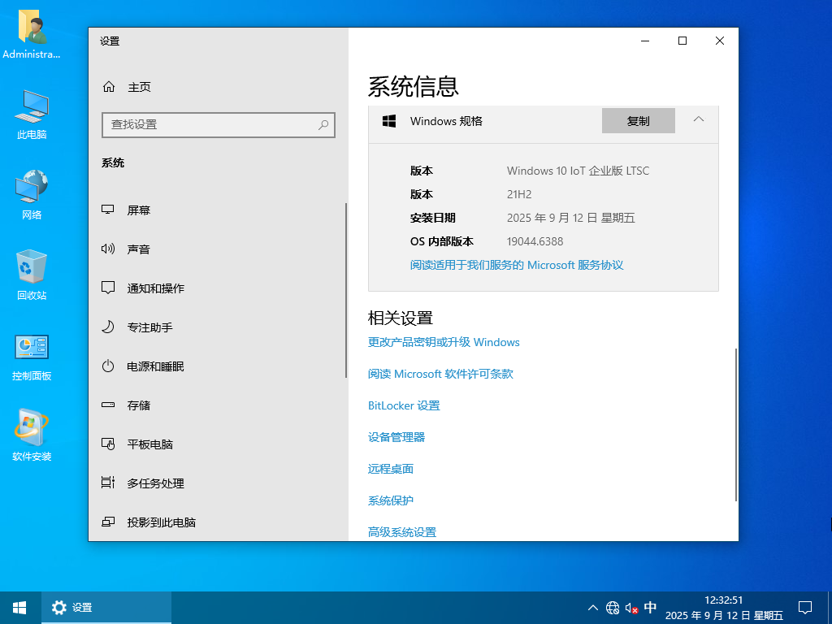Open the action center notification icon

click(805, 608)
